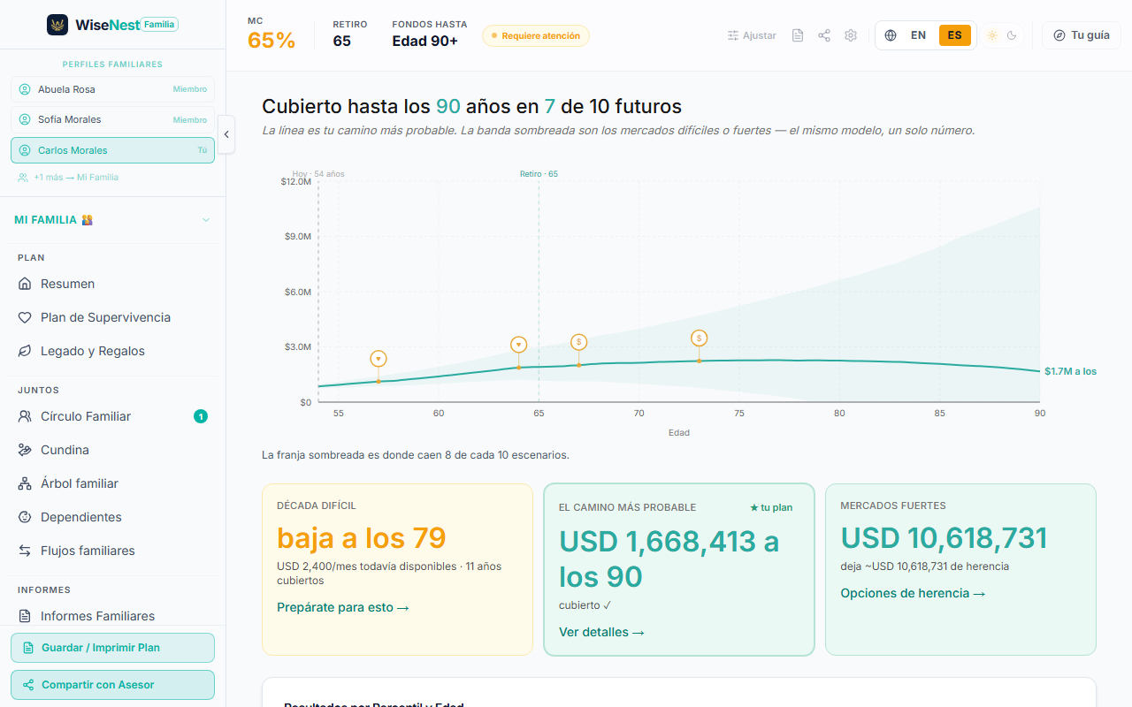Open the document report icon in header
The image size is (1132, 707).
[798, 35]
